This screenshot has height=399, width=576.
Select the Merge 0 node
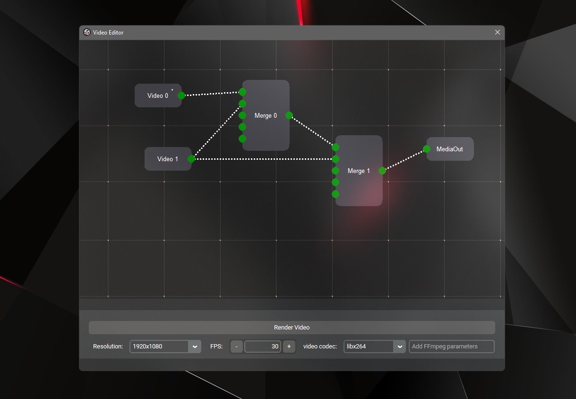[266, 115]
